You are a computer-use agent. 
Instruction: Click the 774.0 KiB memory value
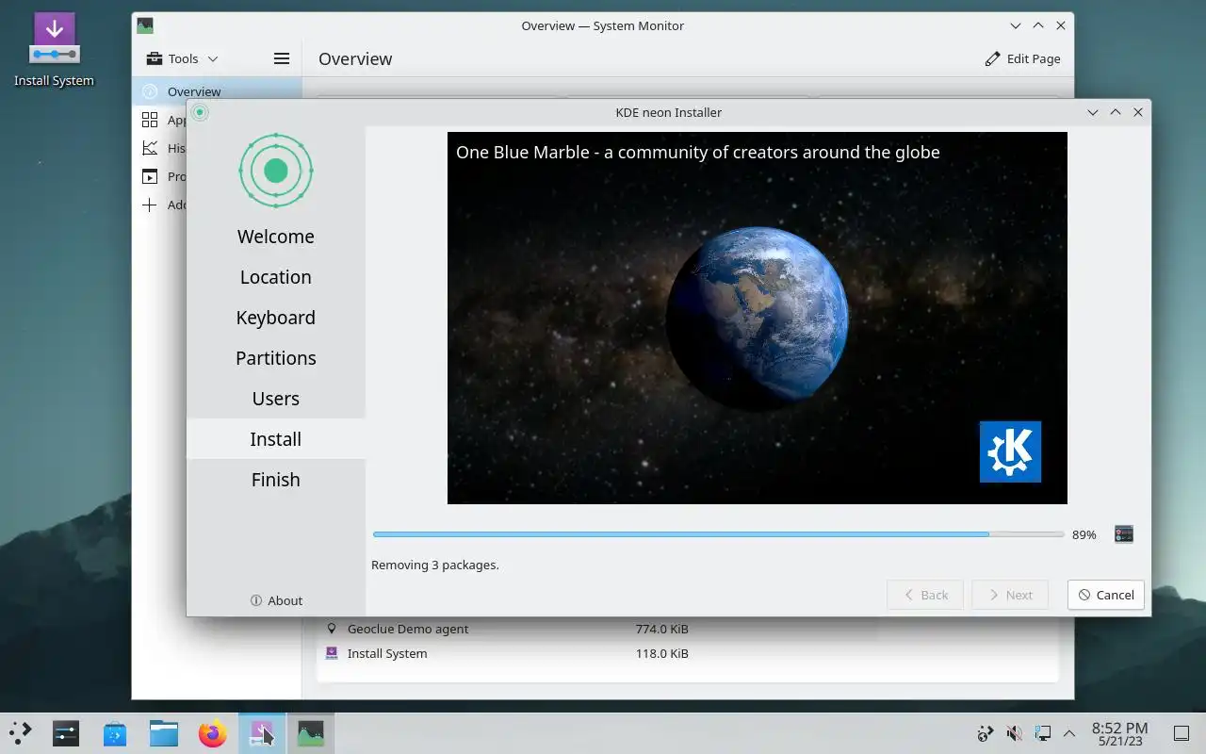(x=661, y=629)
